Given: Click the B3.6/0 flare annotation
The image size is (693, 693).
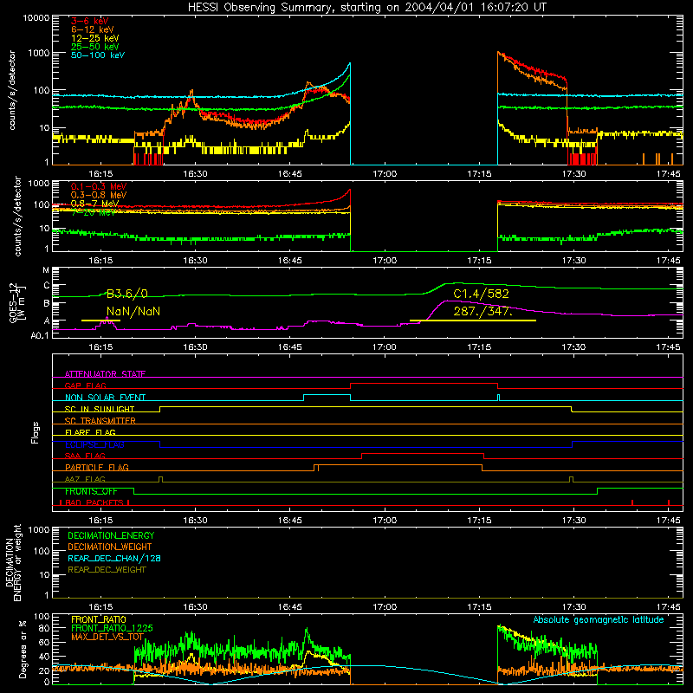Looking at the screenshot, I should coord(127,294).
